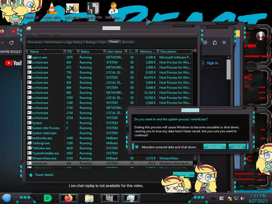
Task: Click the browser extensions puzzle icon
Action: 215,42
